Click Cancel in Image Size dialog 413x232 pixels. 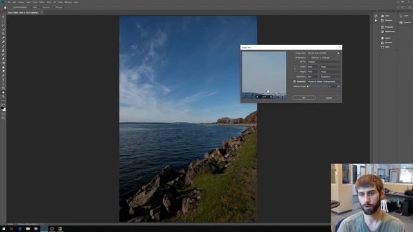328,97
